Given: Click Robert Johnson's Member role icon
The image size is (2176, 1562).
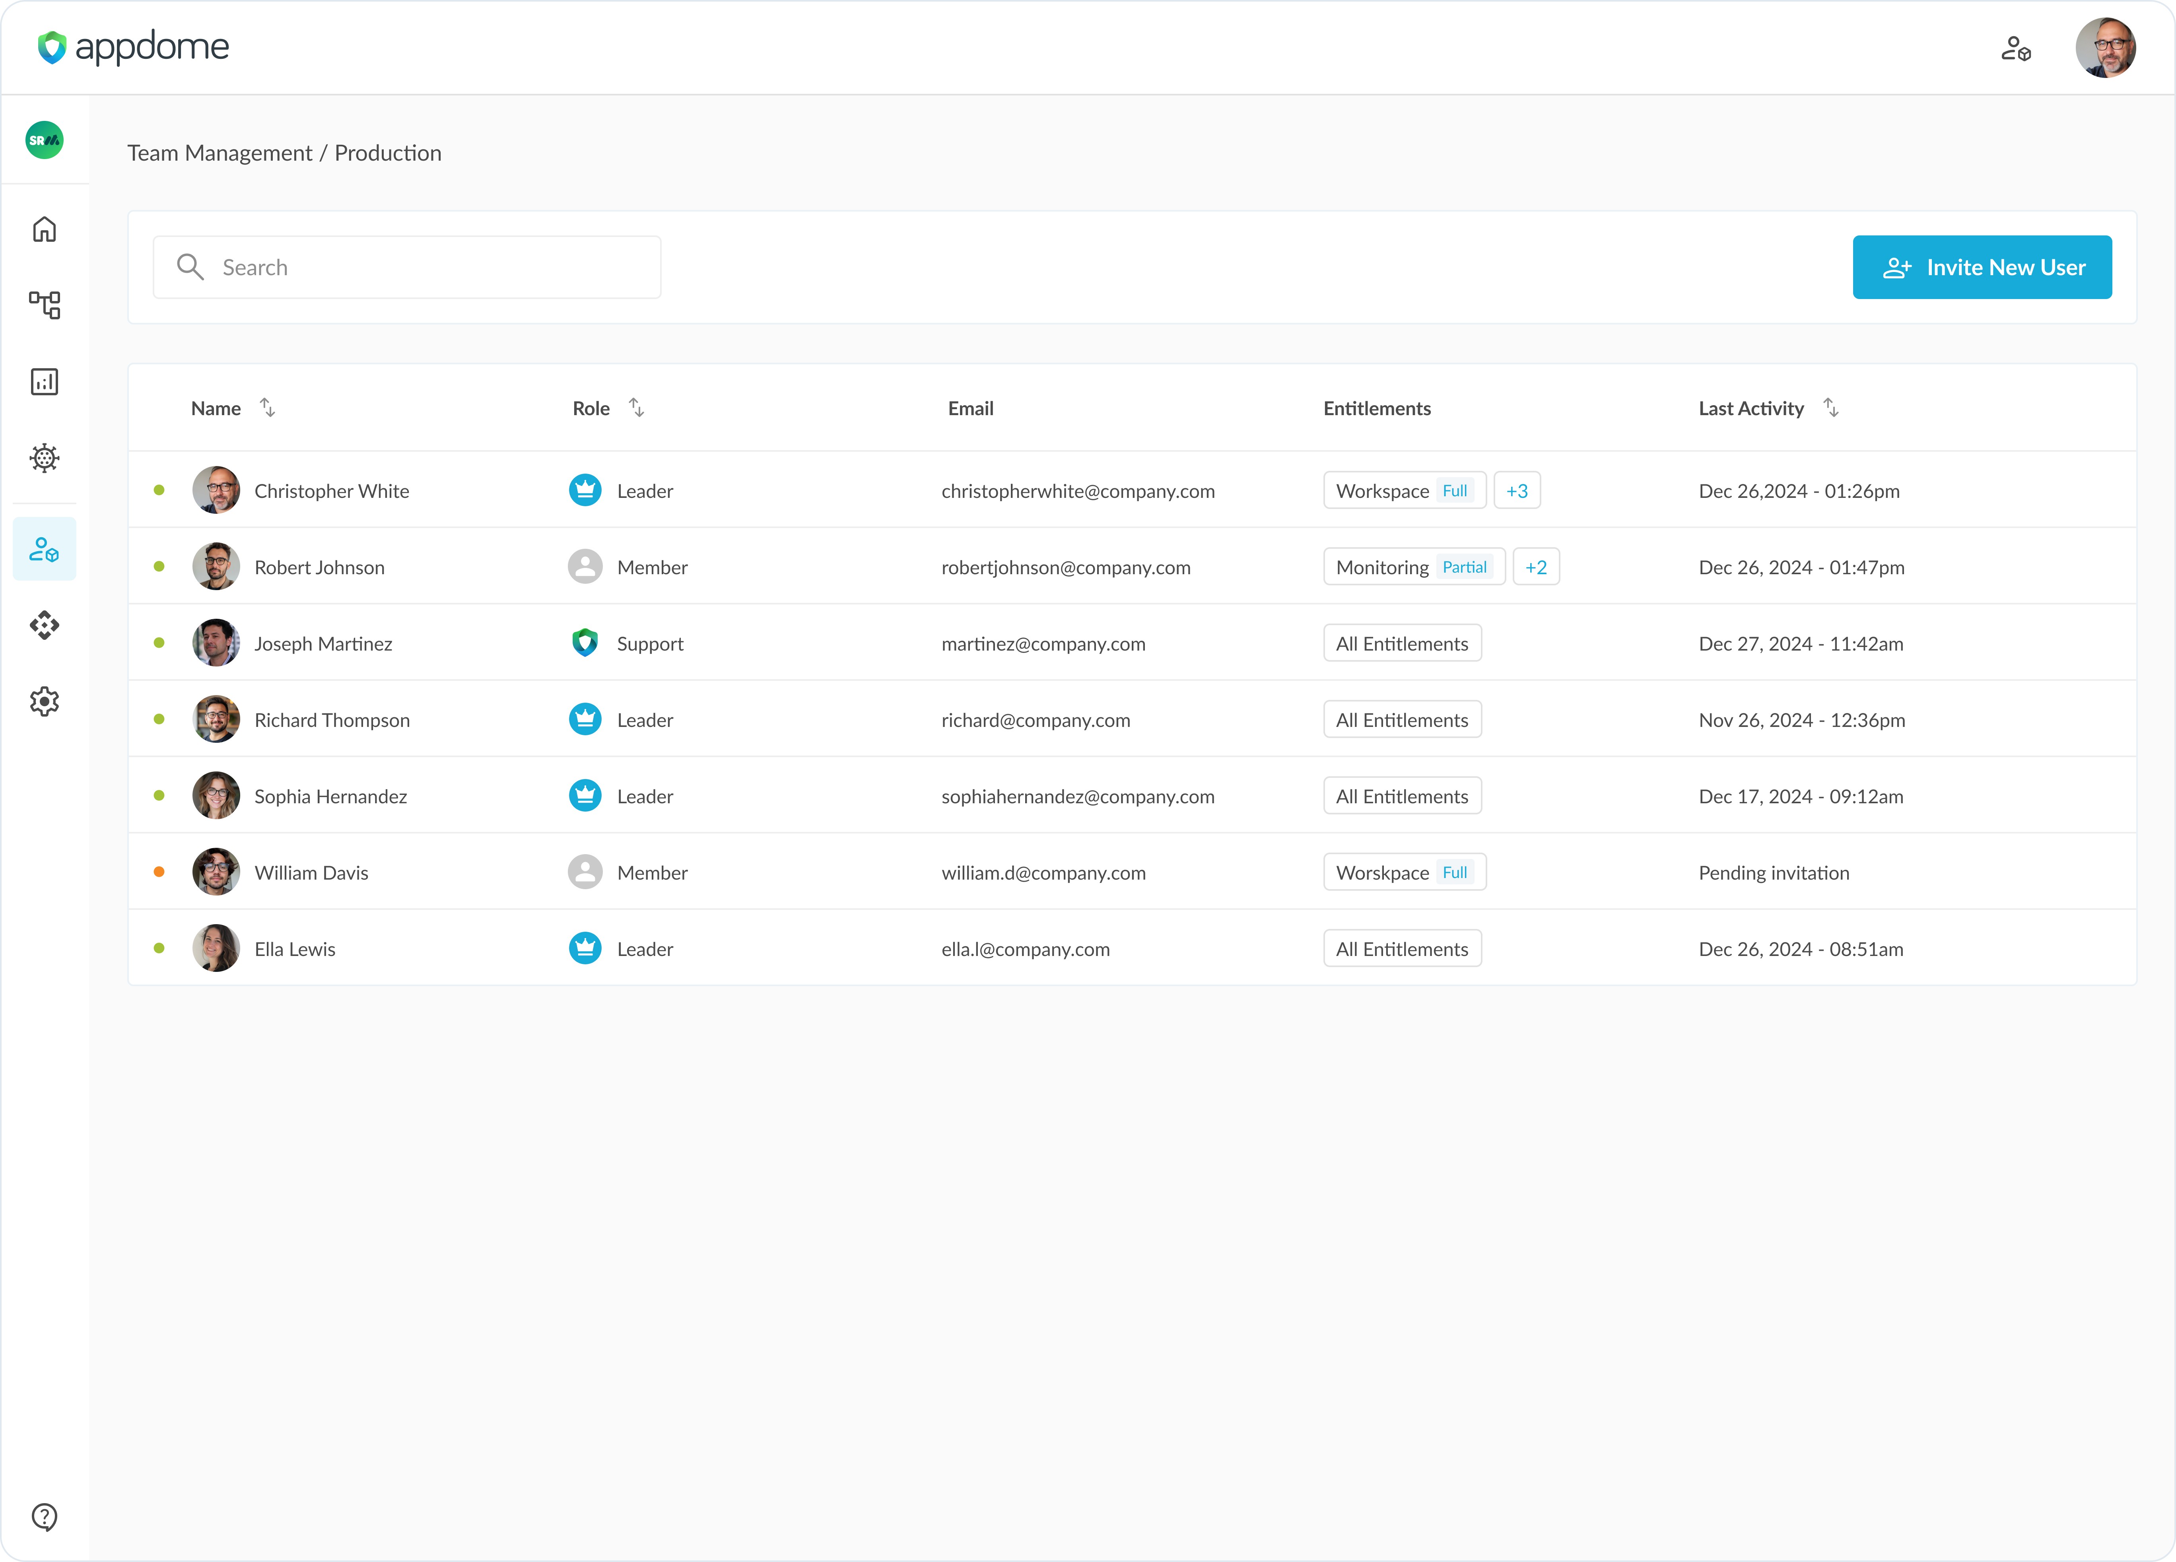Looking at the screenshot, I should pos(585,567).
